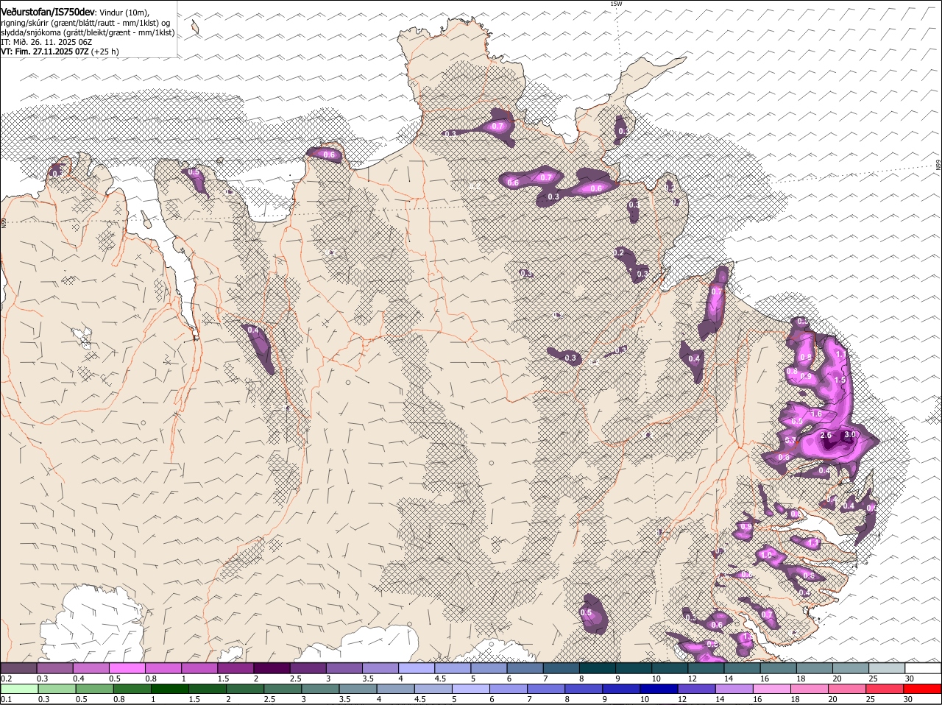Screen dimensions: 942x705
Task: Click the '15W' longitude label
Action: click(x=616, y=4)
